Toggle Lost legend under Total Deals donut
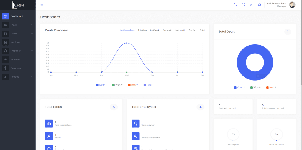302x150 pixels. (271, 87)
